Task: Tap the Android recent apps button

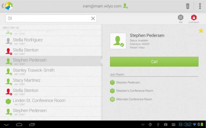Action: tap(32, 124)
